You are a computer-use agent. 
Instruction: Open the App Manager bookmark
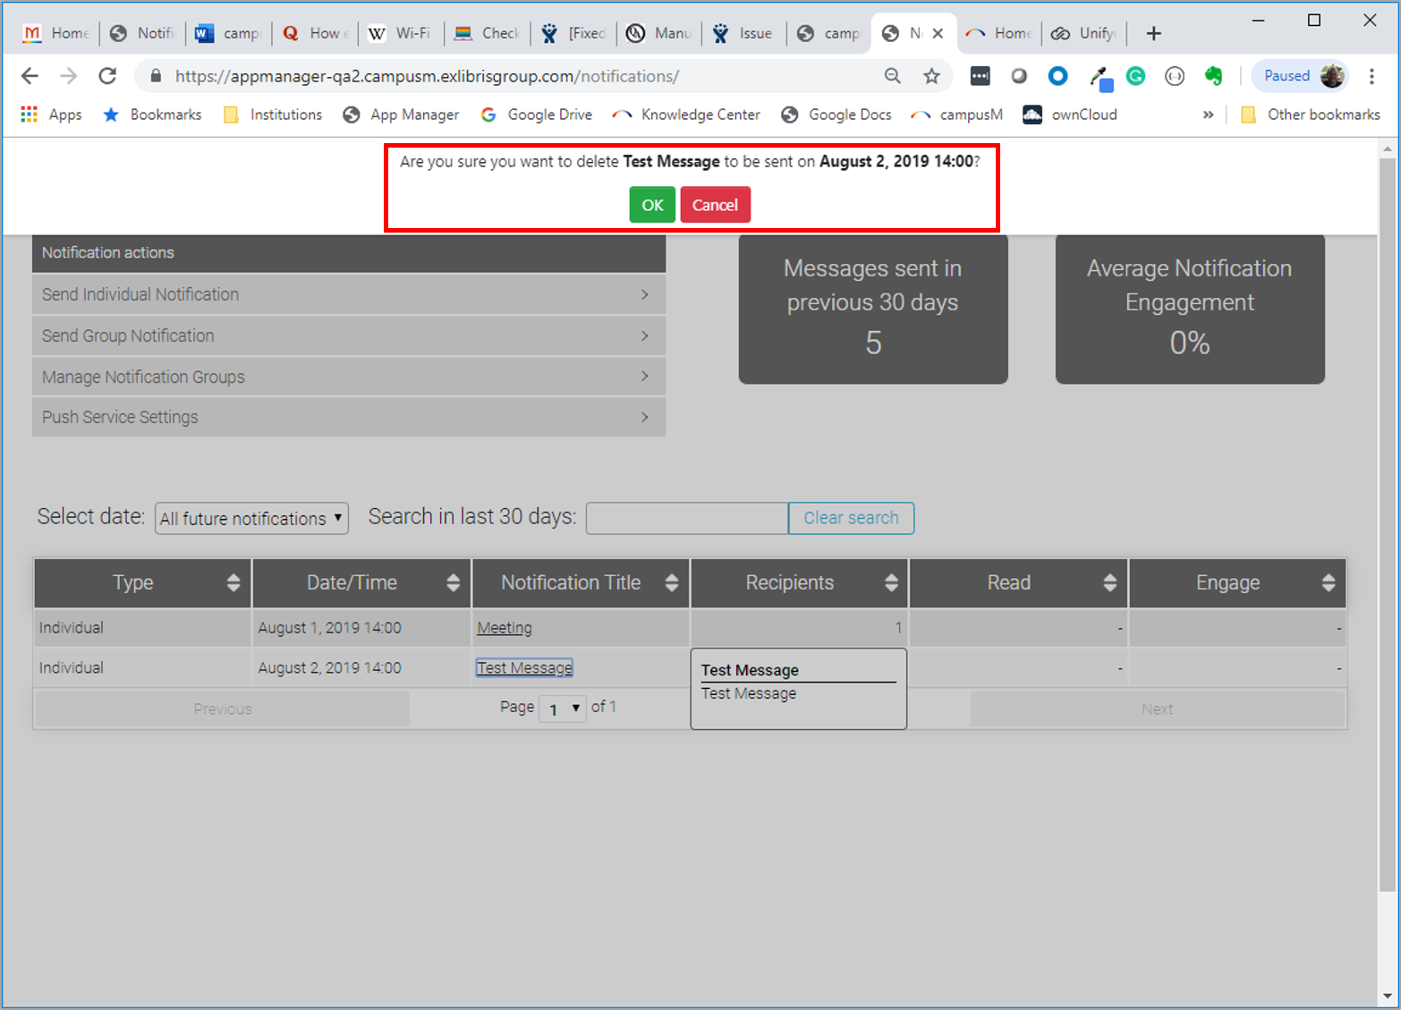coord(401,115)
